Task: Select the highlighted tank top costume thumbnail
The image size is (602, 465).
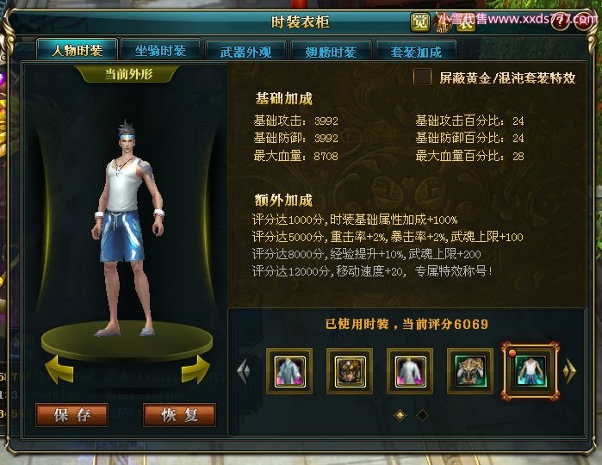Action: [531, 371]
